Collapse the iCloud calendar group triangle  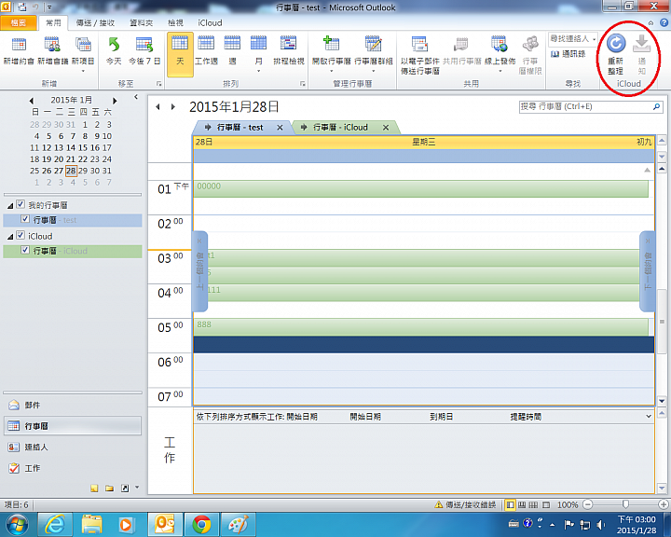[x=10, y=237]
